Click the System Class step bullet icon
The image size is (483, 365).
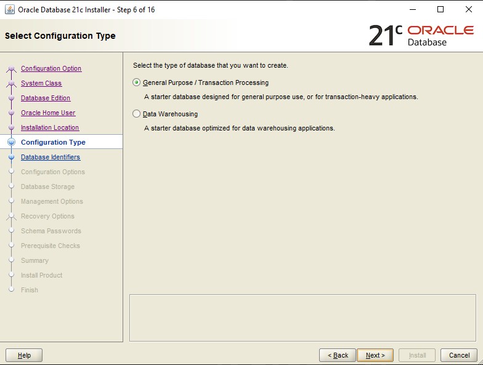[11, 83]
